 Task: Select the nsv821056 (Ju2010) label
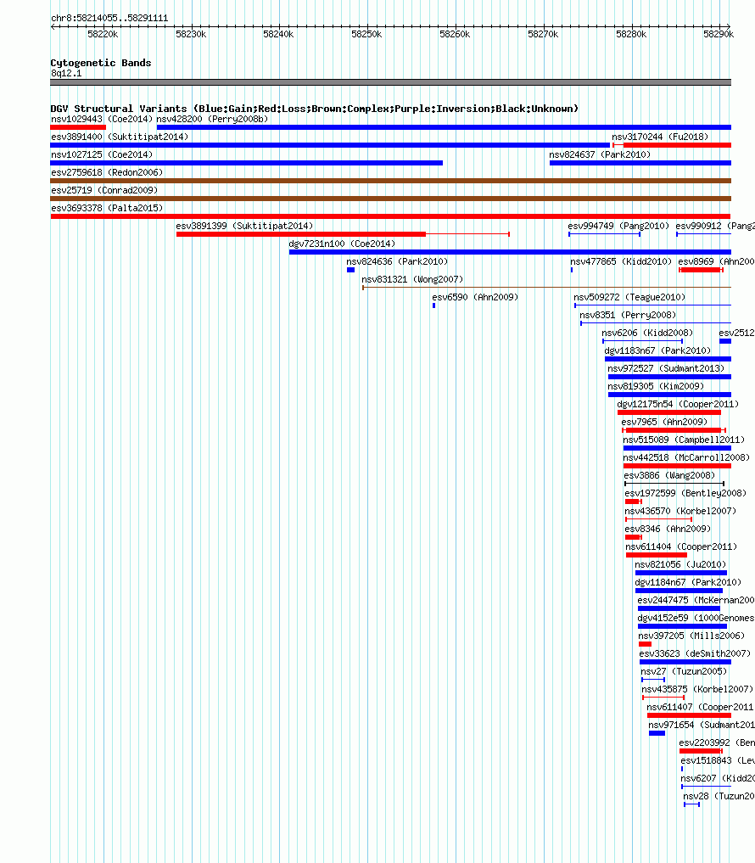coord(680,564)
